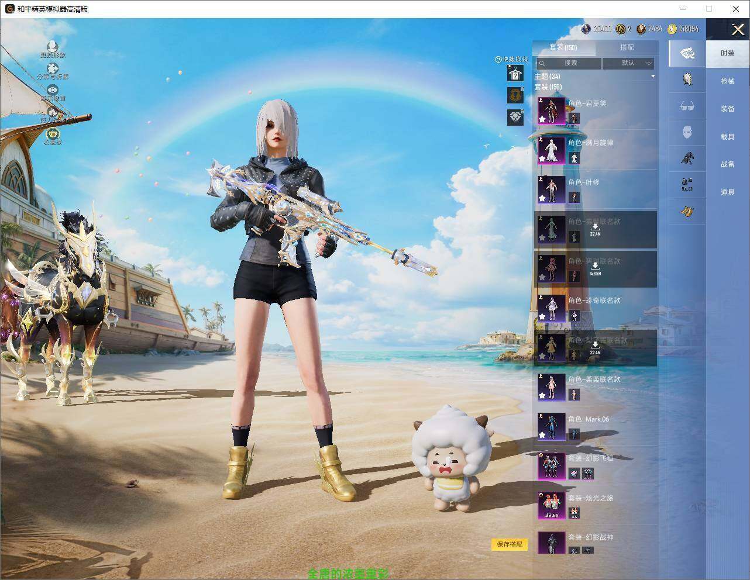
Task: Open the 时装 side tab
Action: pos(728,53)
